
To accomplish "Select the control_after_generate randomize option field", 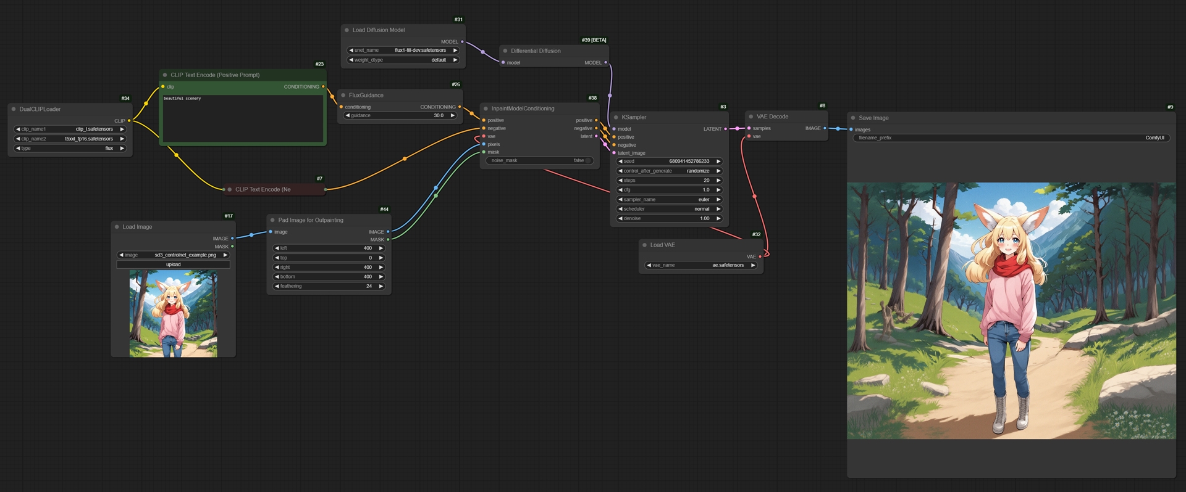I will 670,171.
